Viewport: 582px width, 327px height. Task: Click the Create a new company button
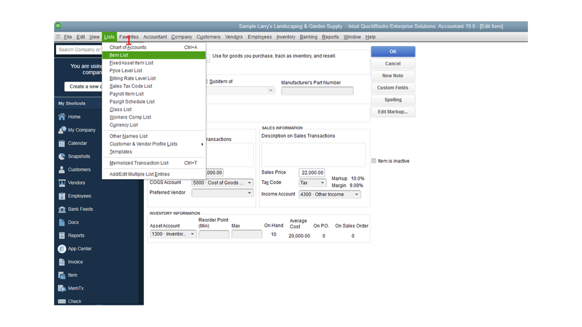(83, 86)
